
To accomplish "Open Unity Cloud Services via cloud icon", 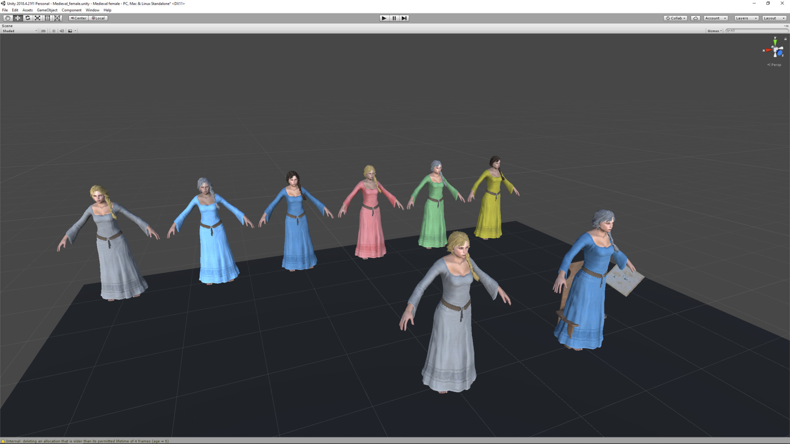I will coord(696,18).
